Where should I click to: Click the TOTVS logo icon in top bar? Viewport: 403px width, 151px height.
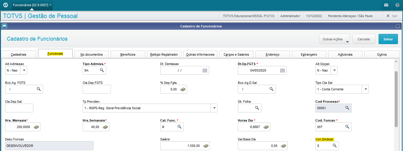tap(5, 5)
